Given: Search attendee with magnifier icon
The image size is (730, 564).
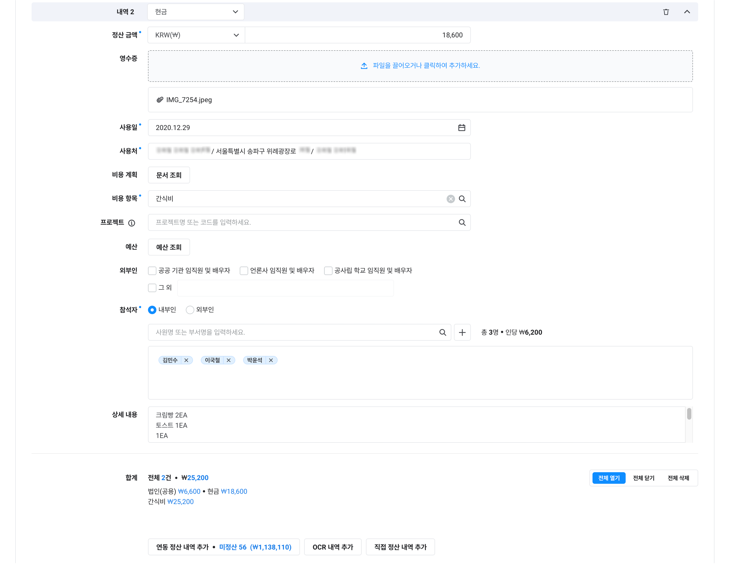Looking at the screenshot, I should tap(443, 332).
